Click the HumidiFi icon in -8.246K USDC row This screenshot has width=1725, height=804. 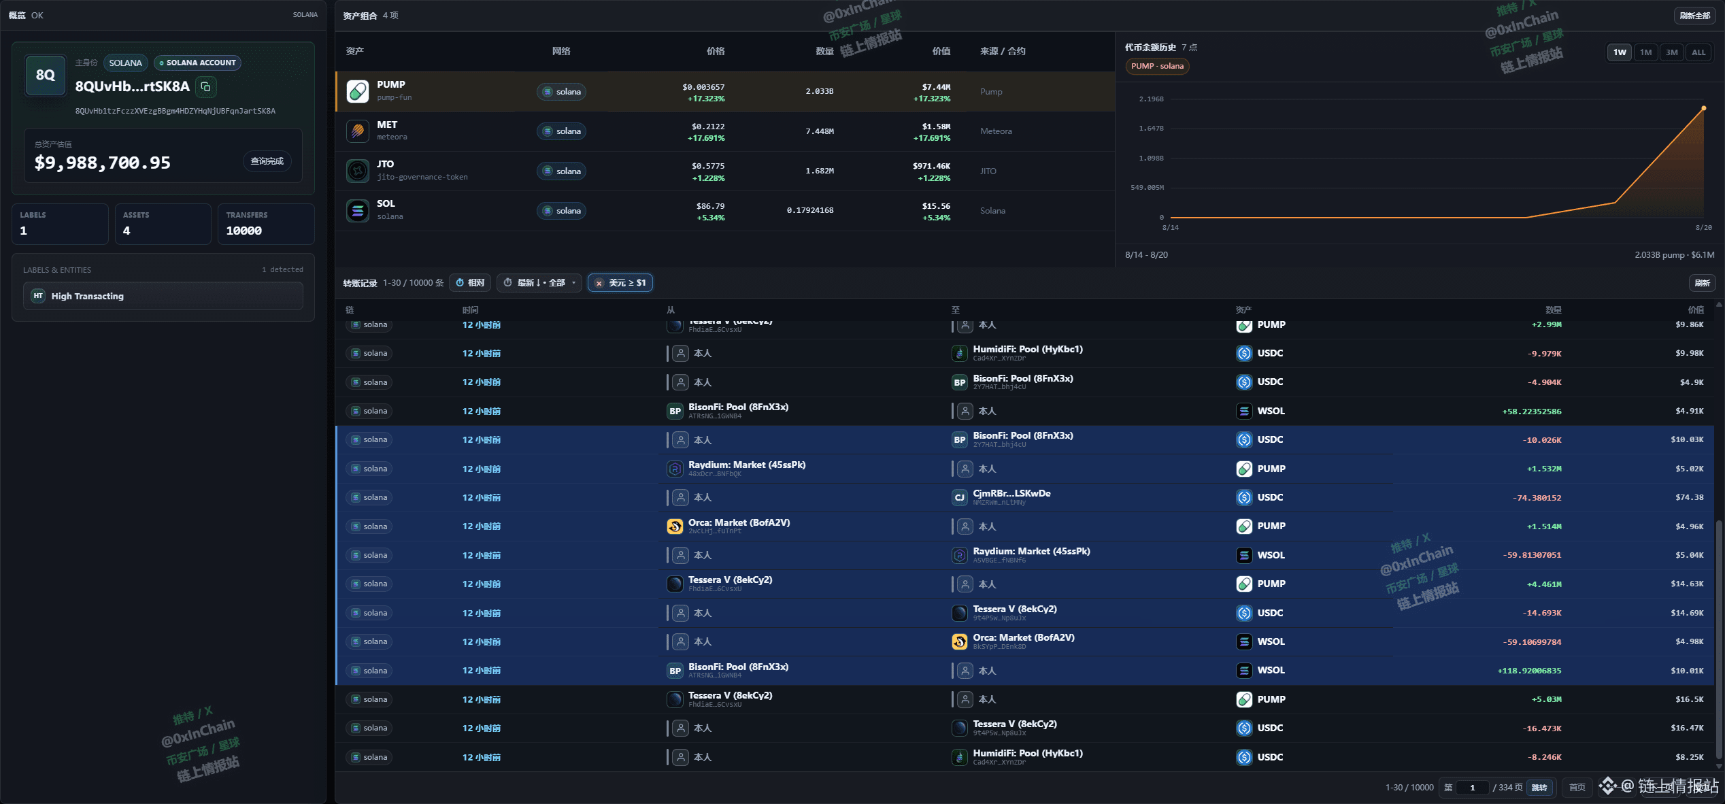[x=959, y=757]
